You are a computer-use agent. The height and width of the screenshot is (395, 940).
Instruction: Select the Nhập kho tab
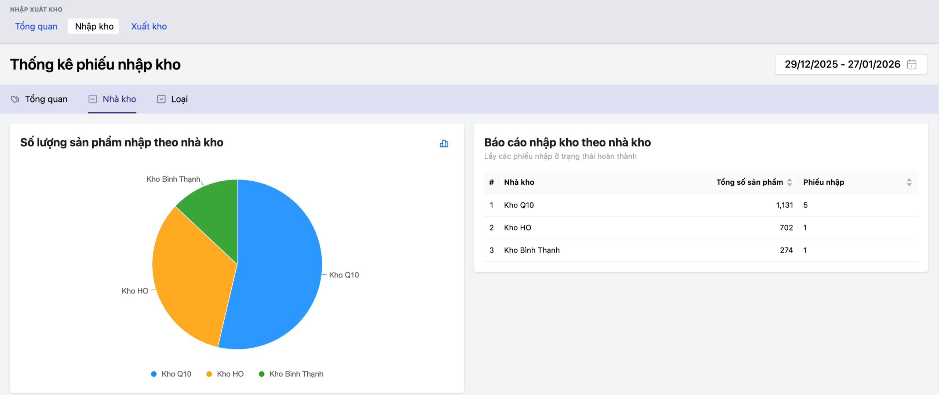94,26
